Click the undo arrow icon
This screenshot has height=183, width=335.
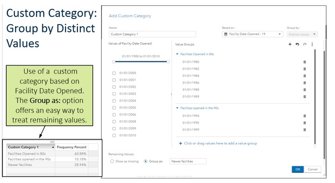297,44
